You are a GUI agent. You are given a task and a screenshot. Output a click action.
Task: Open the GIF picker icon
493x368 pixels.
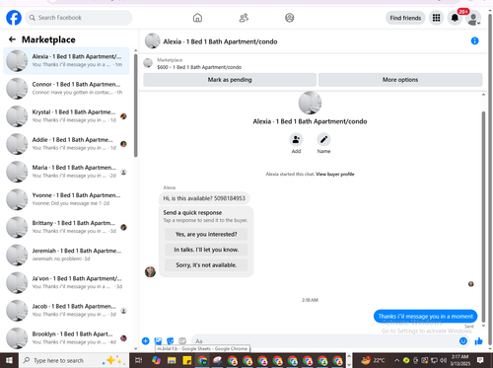tap(182, 341)
